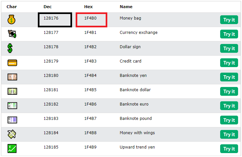The width and height of the screenshot is (242, 157).
Task: Select the banknote euro emoji
Action: tap(12, 106)
